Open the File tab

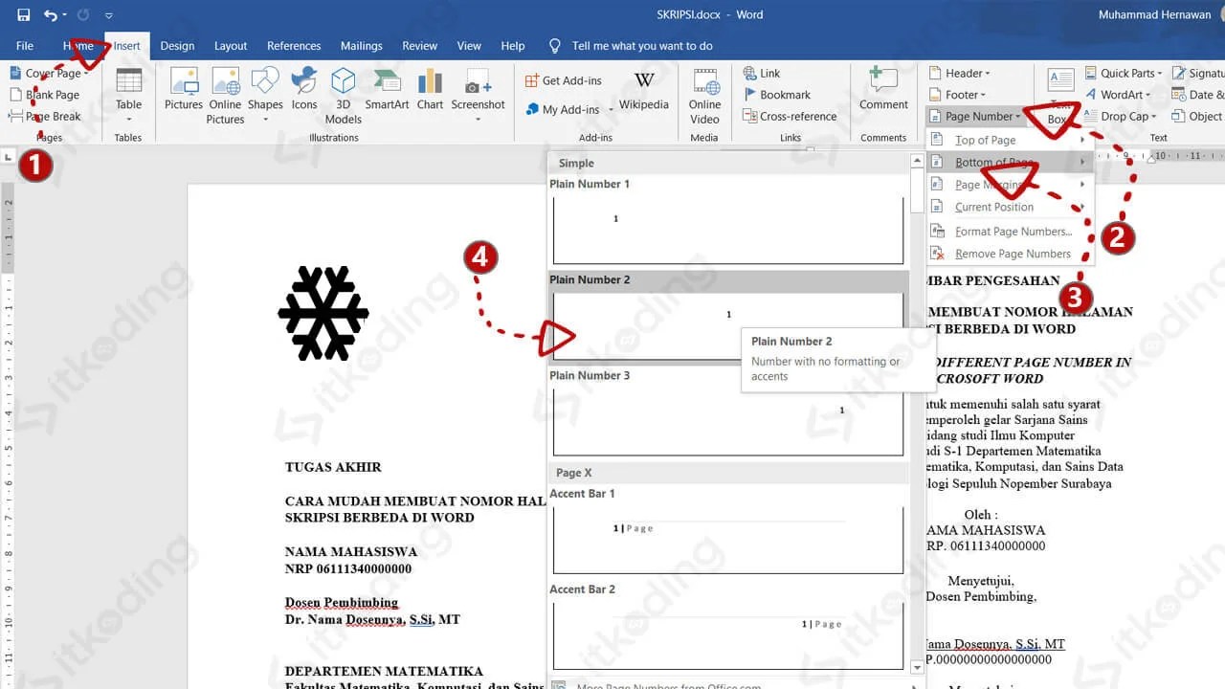click(x=25, y=46)
